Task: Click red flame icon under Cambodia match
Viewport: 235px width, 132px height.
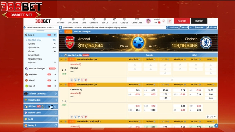Action: (x=86, y=117)
